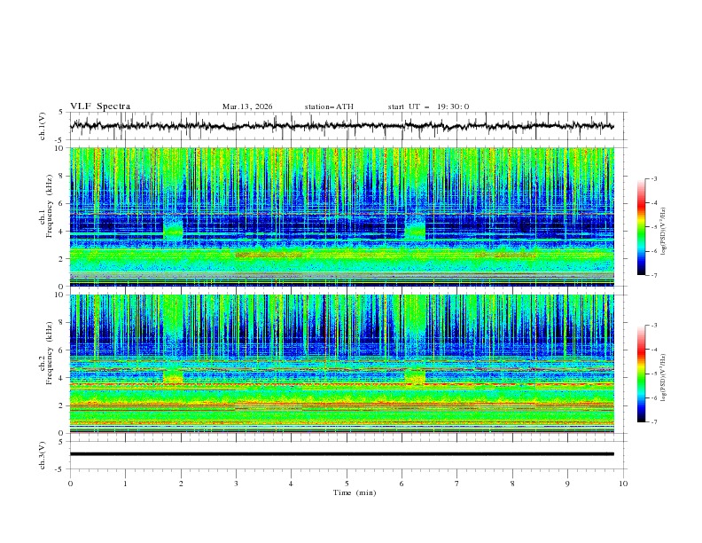The height and width of the screenshot is (543, 702).
Task: Click the "Time (min)" x-axis label
Action: click(x=355, y=492)
